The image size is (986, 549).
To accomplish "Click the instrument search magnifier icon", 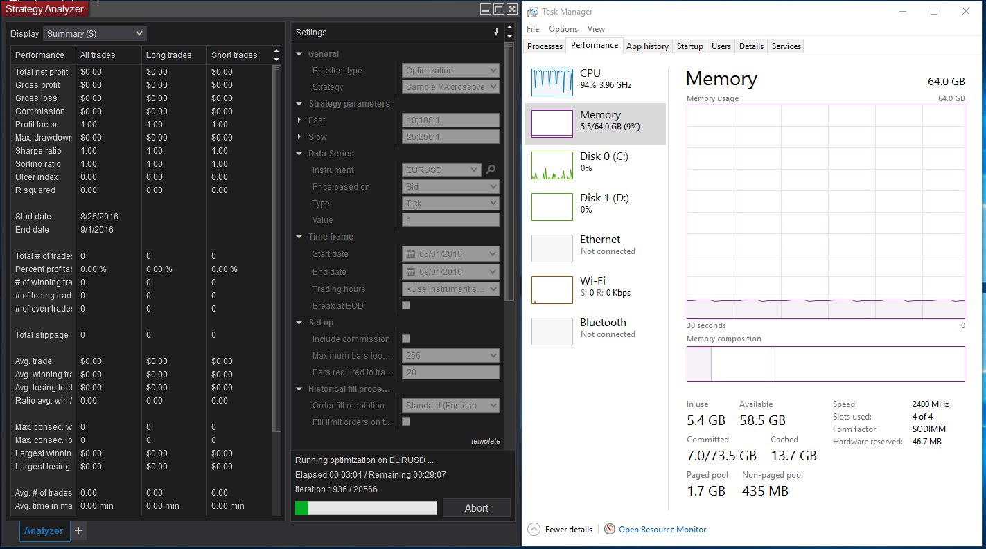I will click(x=491, y=170).
